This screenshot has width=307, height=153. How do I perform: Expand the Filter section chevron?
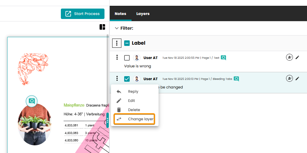[117, 28]
